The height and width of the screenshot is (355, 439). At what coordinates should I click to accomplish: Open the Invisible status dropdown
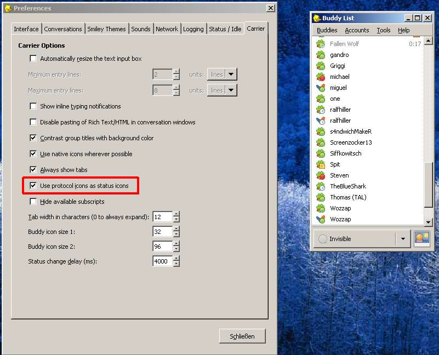tap(403, 239)
